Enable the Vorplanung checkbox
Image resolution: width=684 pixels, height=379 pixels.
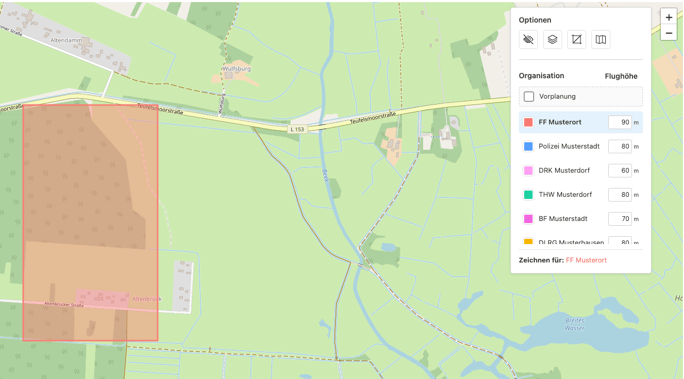click(529, 97)
